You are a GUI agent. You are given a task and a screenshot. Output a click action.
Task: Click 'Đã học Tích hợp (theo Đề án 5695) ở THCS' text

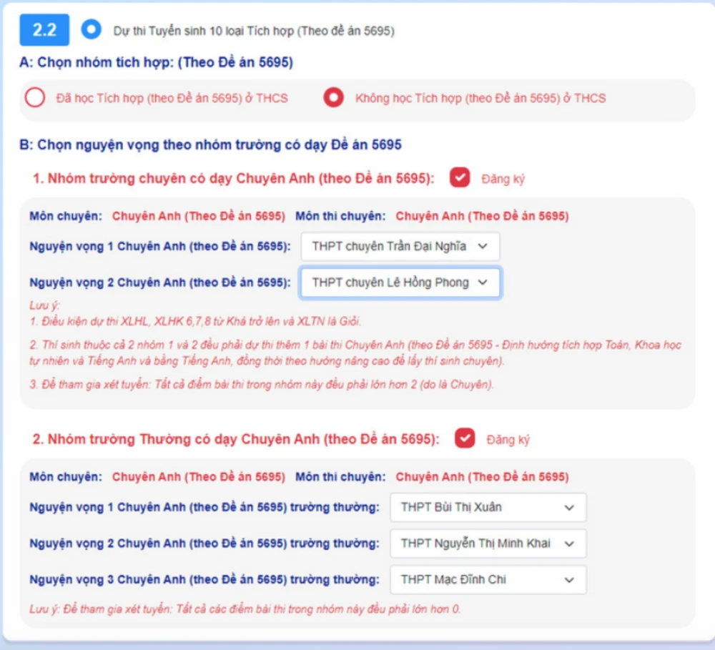click(x=172, y=98)
